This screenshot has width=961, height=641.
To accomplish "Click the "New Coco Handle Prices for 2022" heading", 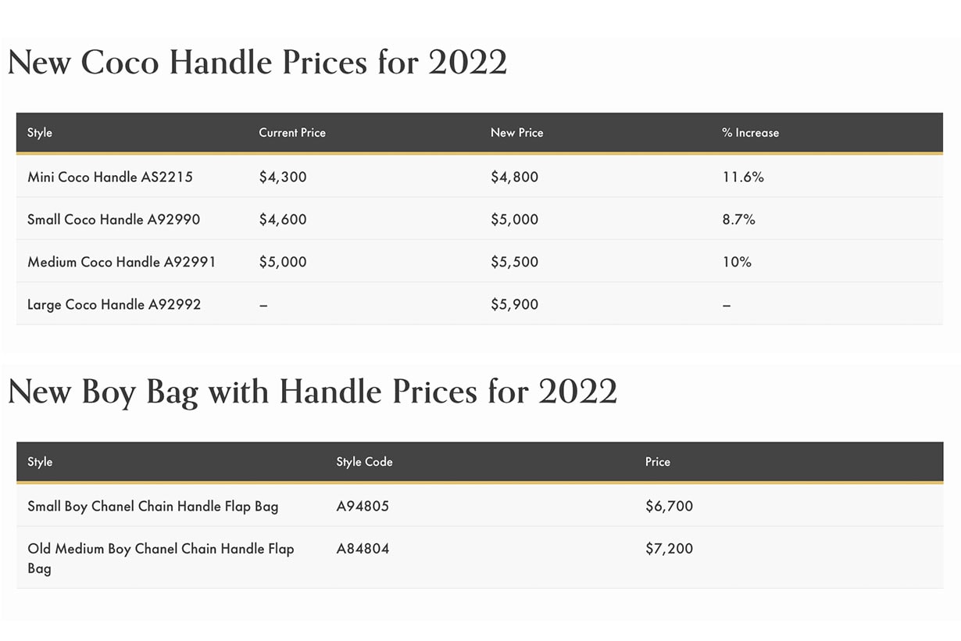I will 257,62.
